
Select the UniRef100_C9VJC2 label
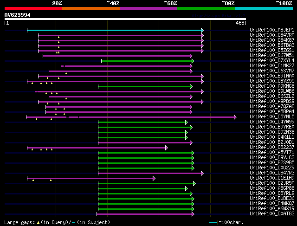(272, 158)
